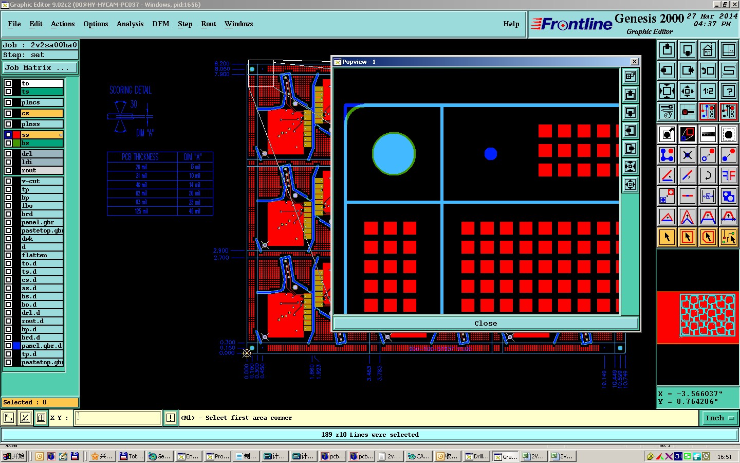Select the curved arrow rotate tool

pyautogui.click(x=708, y=175)
